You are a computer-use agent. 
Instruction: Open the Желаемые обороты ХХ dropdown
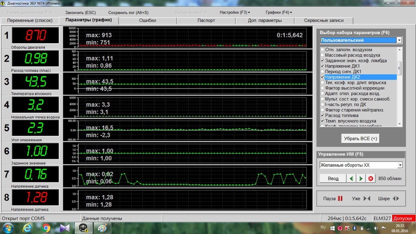(400, 165)
